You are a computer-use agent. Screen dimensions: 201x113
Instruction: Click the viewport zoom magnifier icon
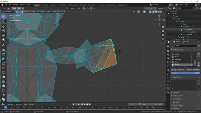click(x=163, y=27)
